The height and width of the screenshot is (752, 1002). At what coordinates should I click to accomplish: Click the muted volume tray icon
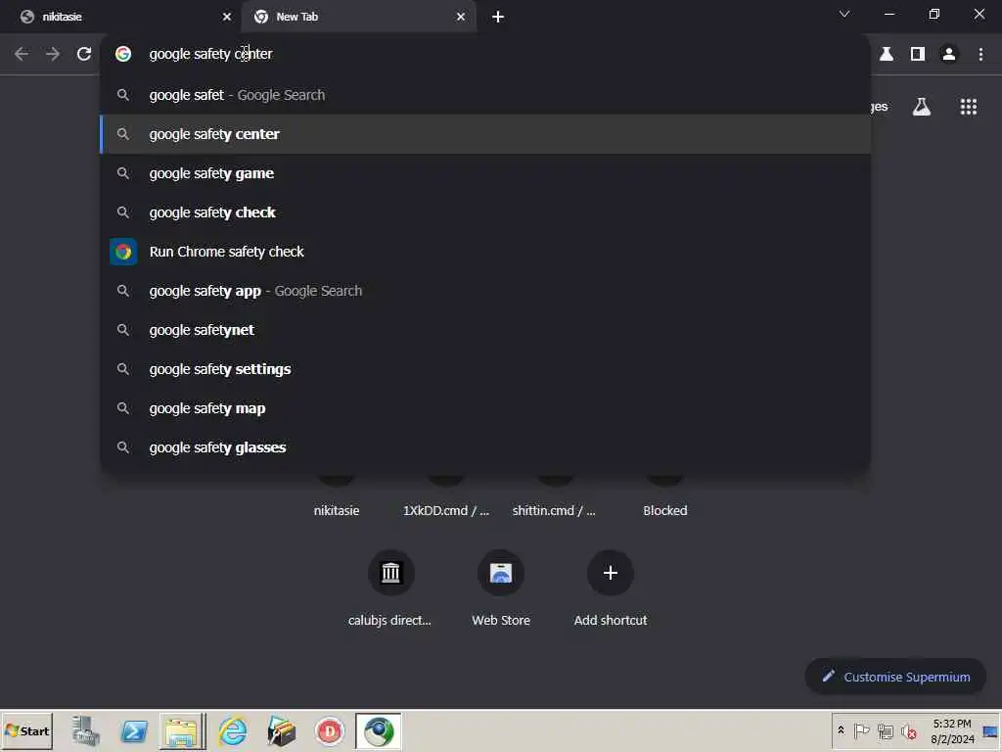(908, 730)
